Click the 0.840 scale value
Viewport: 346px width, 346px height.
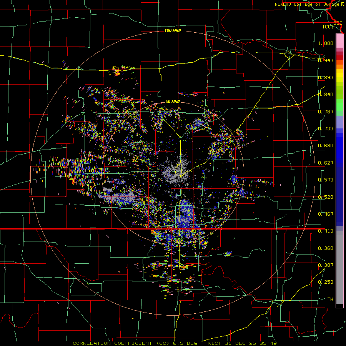point(326,95)
